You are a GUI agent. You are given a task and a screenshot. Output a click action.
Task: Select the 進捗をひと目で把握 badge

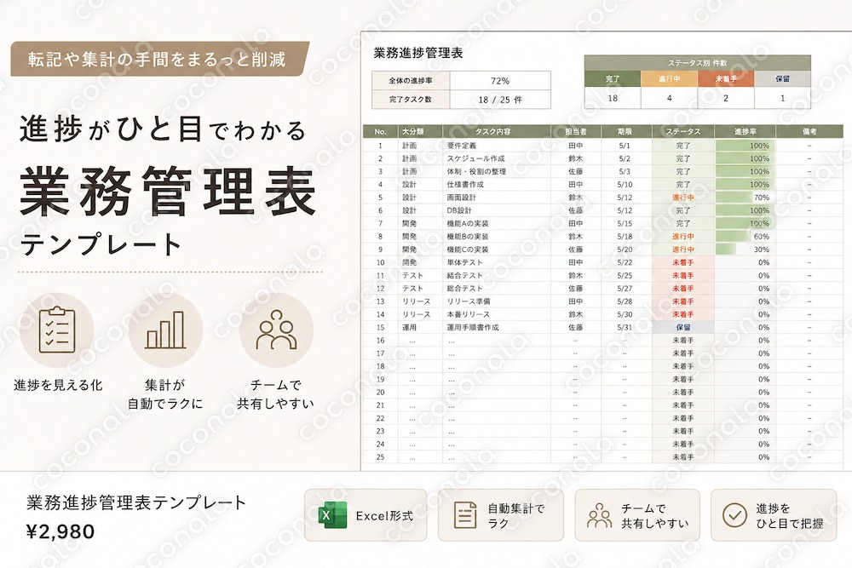[774, 515]
